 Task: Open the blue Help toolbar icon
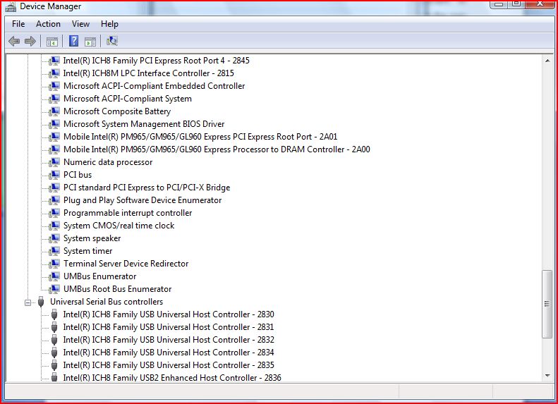tap(73, 42)
